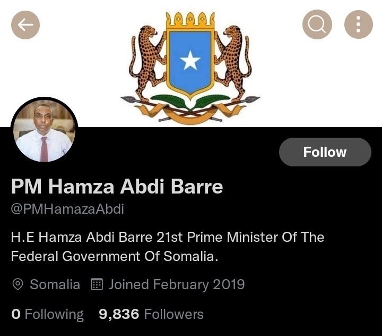Tap the back arrow button

coord(26,24)
